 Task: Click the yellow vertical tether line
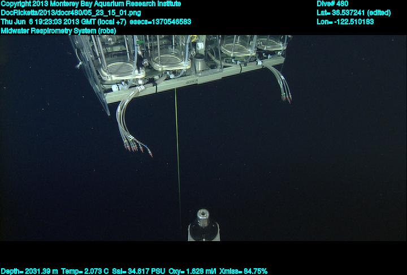177,147
